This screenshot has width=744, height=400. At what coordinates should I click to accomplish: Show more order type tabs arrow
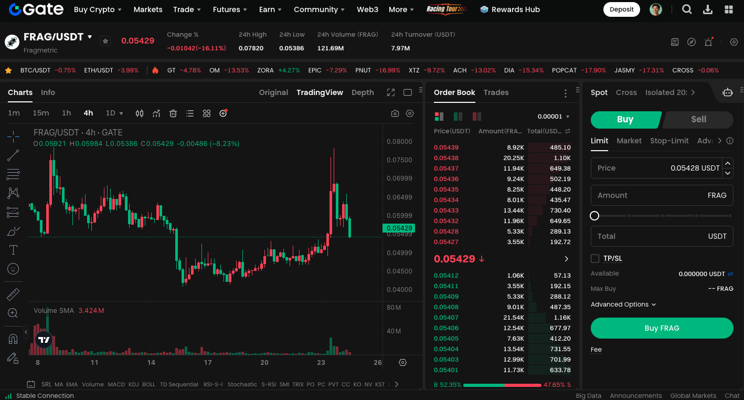pyautogui.click(x=720, y=141)
